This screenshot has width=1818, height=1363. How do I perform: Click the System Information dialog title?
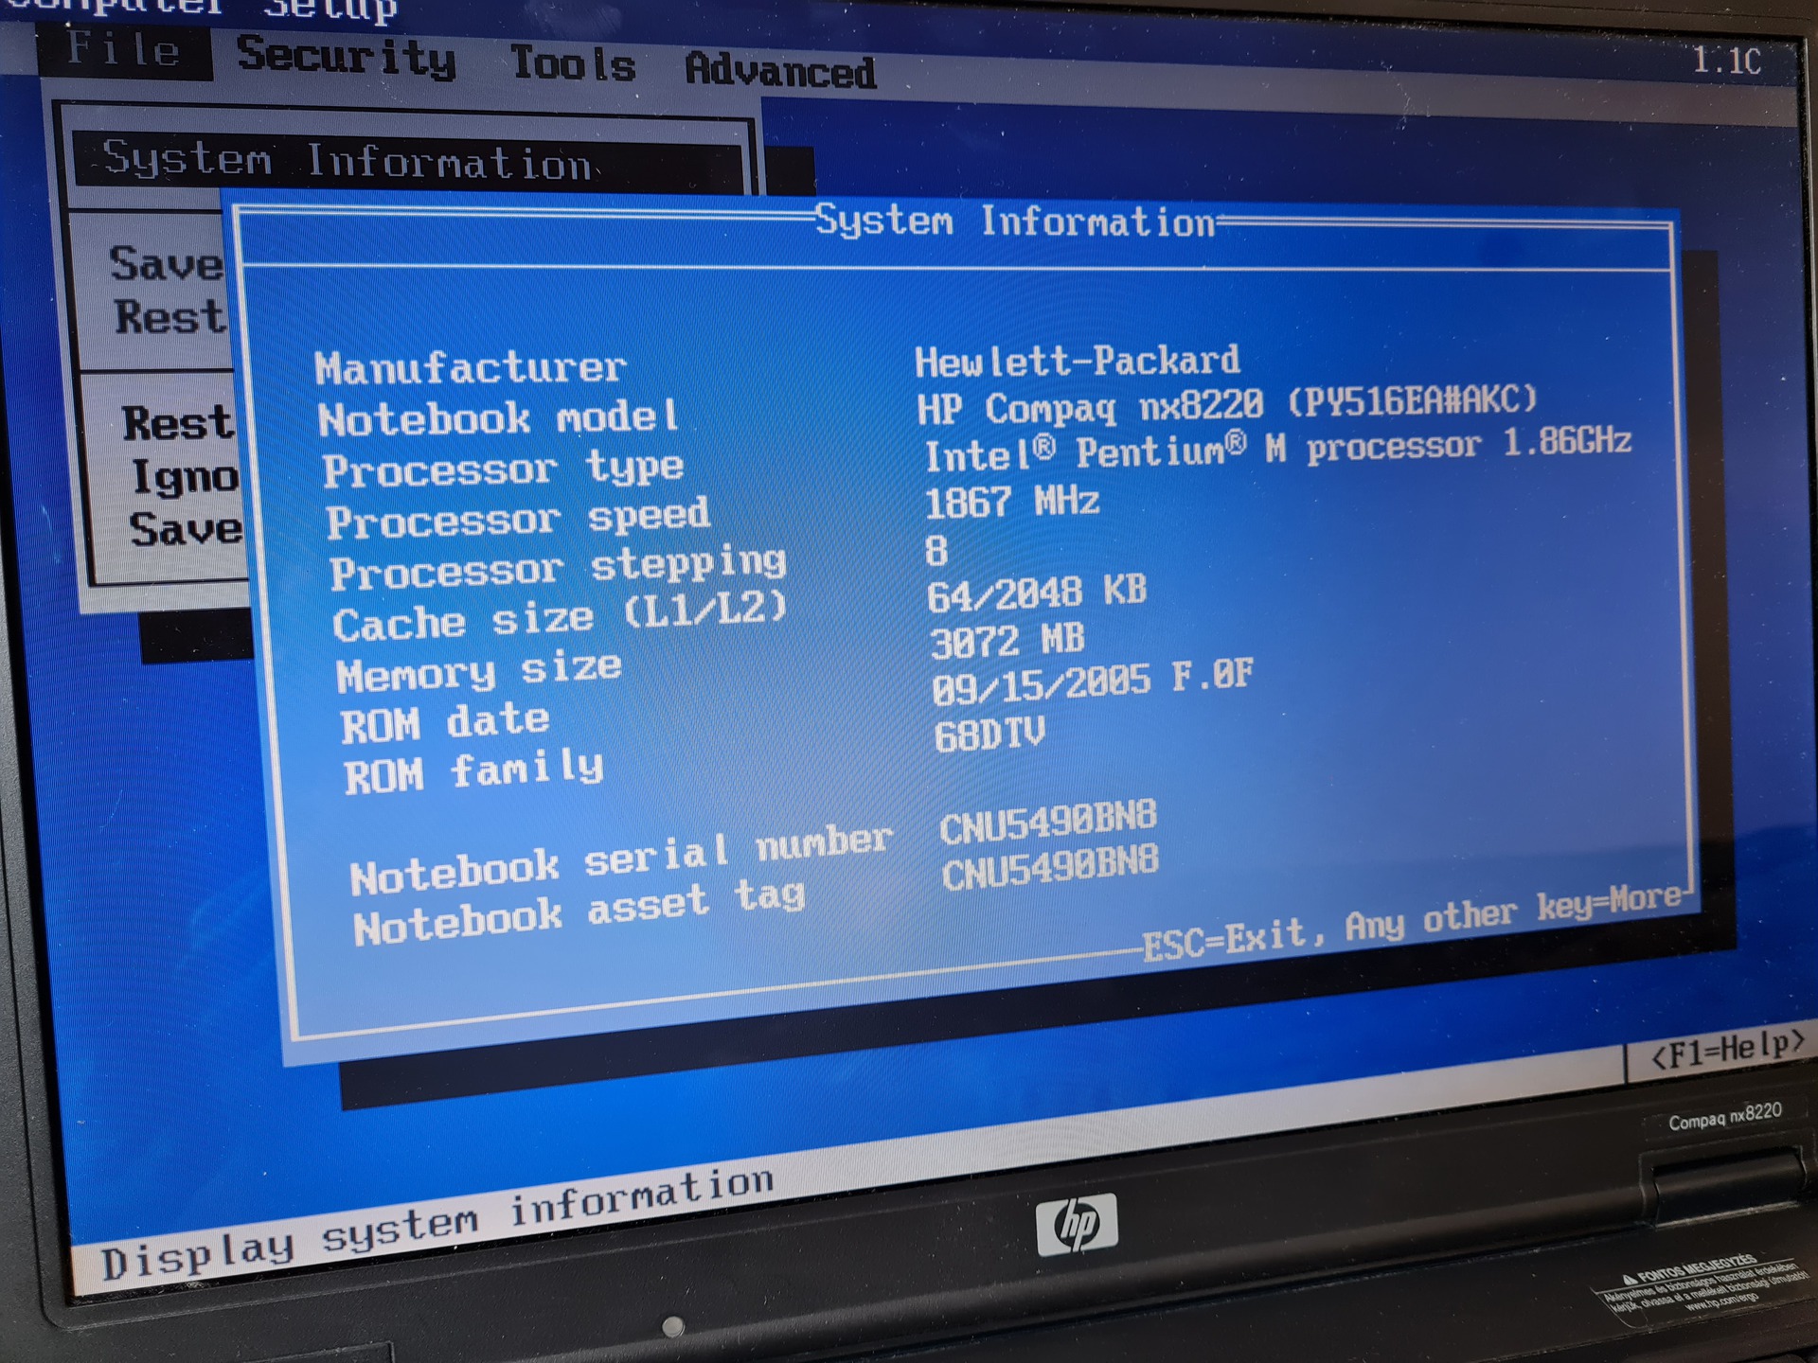click(1014, 222)
